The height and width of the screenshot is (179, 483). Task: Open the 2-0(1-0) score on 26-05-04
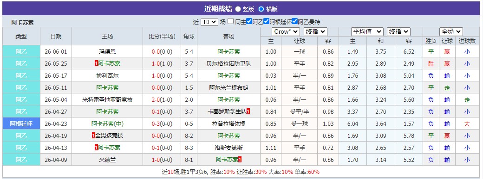tap(162, 100)
